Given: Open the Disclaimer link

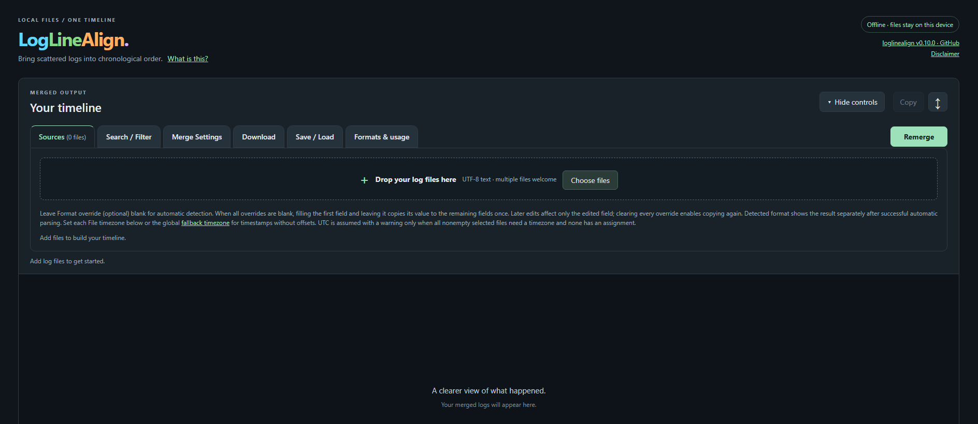Looking at the screenshot, I should 945,54.
